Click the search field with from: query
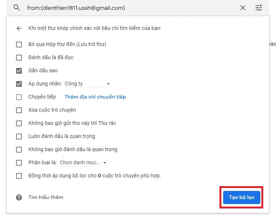This screenshot has height=215, width=276. point(76,8)
